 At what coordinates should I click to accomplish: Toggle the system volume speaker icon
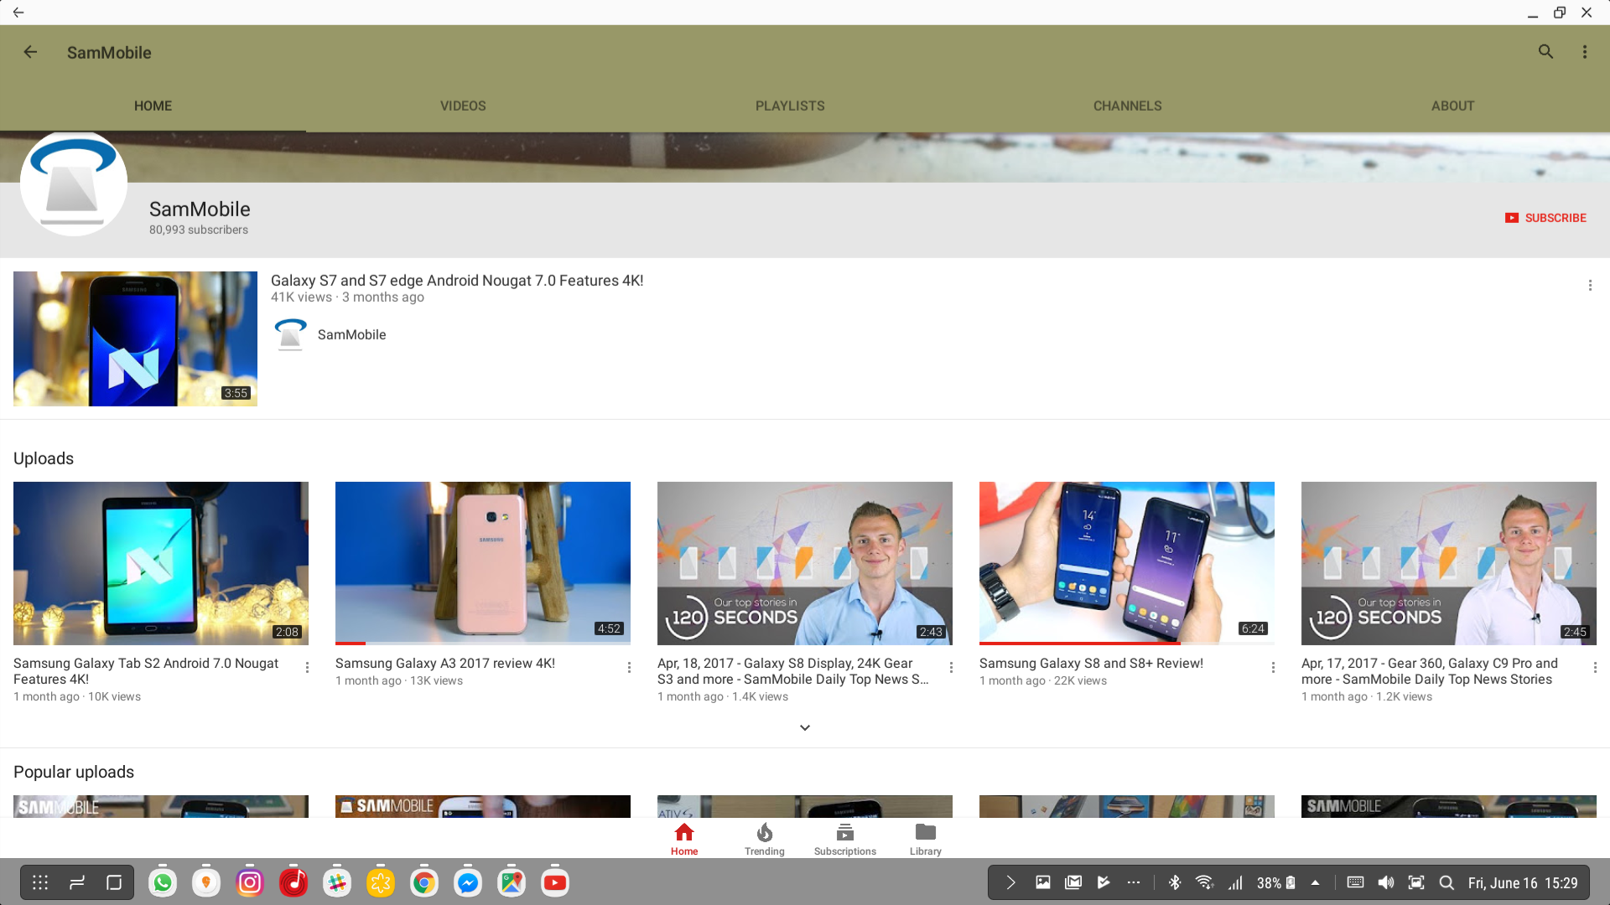click(x=1386, y=882)
